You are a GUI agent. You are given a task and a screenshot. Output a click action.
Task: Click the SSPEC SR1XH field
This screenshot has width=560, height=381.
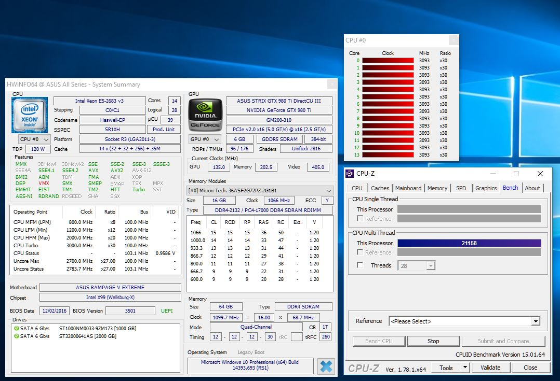[x=112, y=130]
